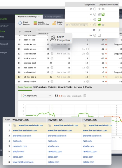Open ahrefs.com link under Wed, Oct 4
122x168 pixels.
[x=18, y=152]
